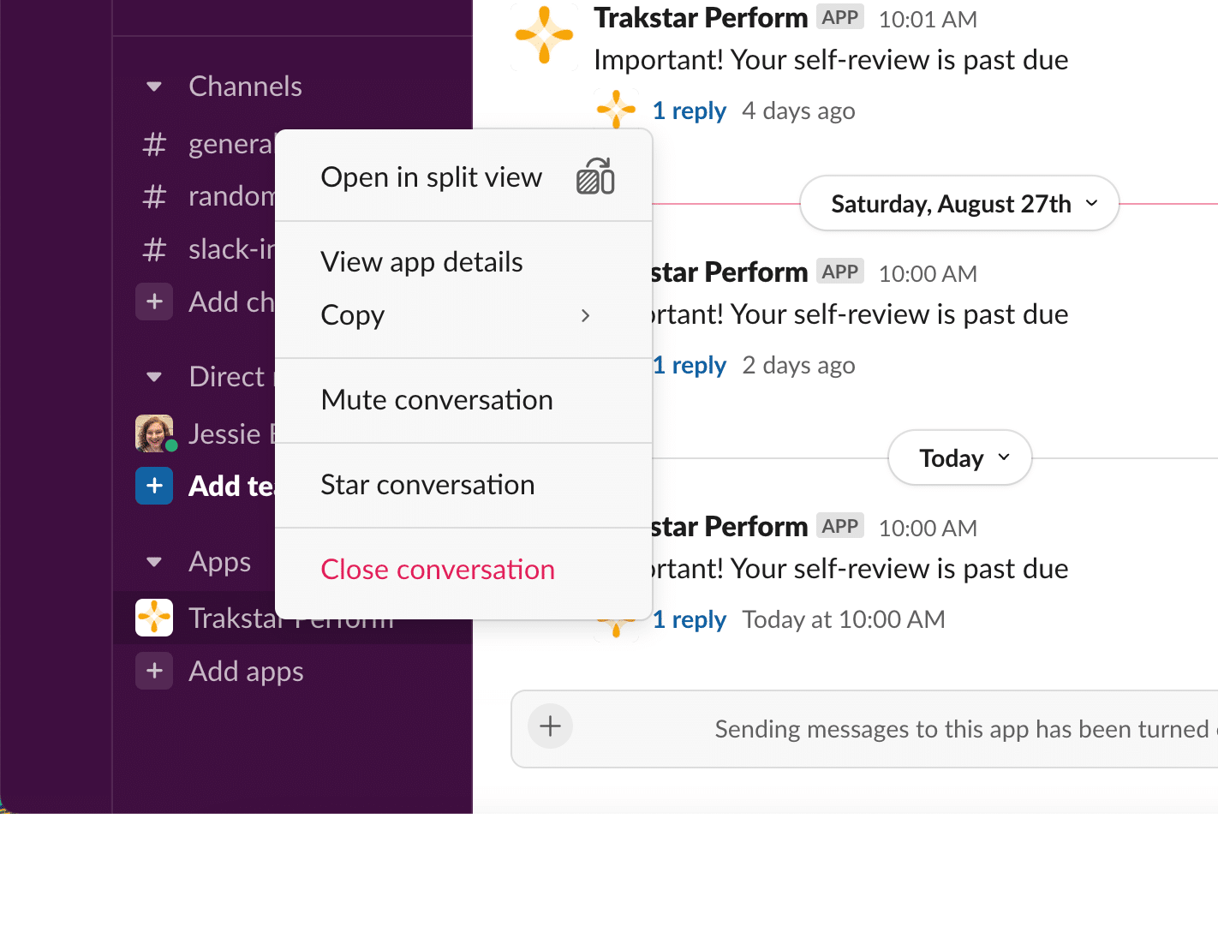Screen dimensions: 1218x938
Task: Select Mute conversation from menu
Action: [x=437, y=400]
